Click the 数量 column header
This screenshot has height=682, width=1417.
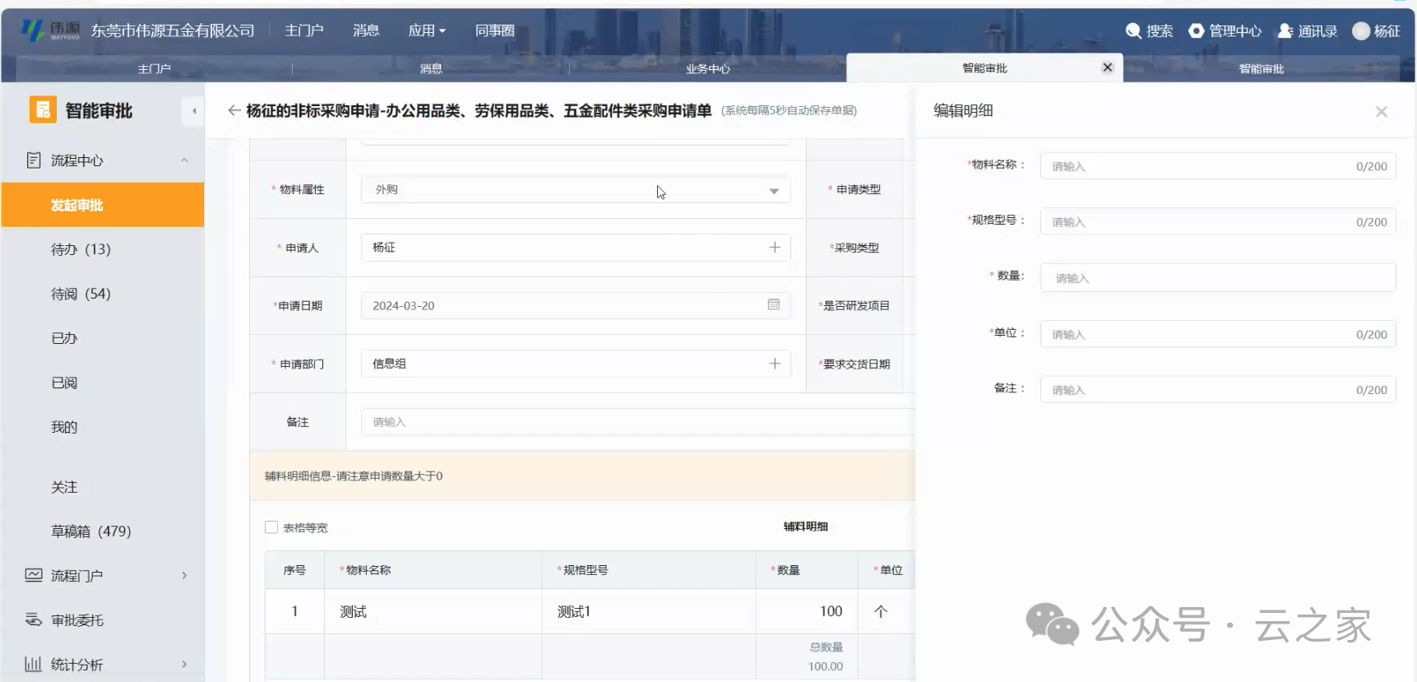[x=806, y=570]
